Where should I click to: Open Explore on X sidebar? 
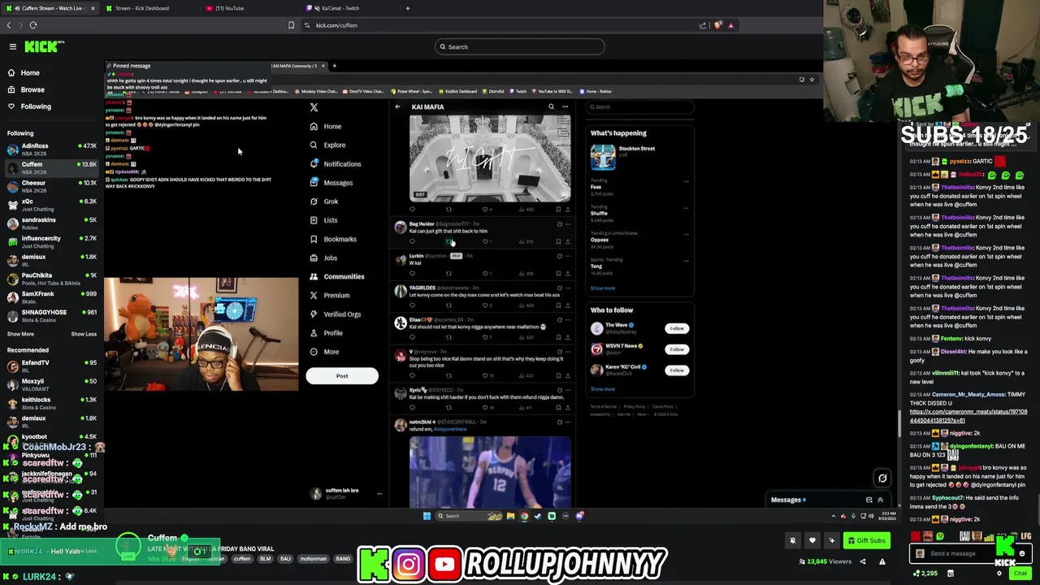click(328, 145)
